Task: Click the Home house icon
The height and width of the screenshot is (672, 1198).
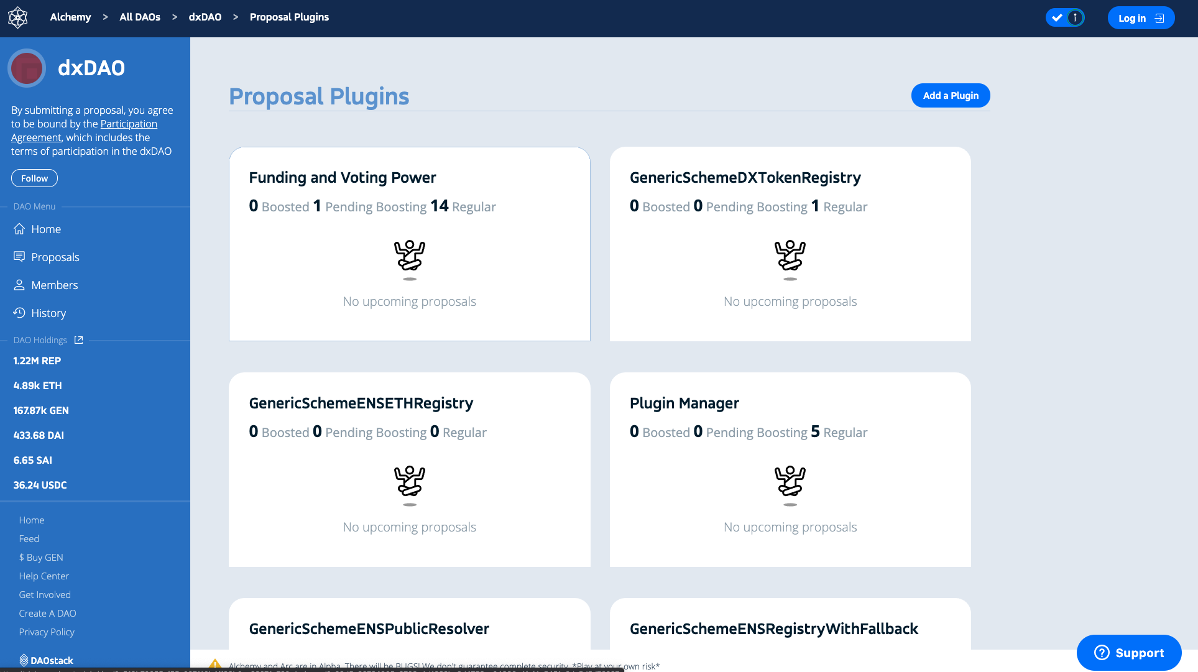Action: tap(19, 229)
